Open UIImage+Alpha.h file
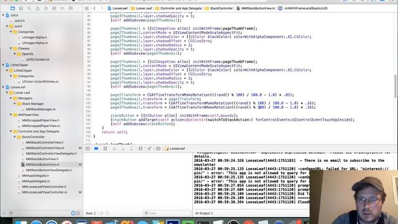Viewport: 398px width, 224px height. pyautogui.click(x=35, y=37)
